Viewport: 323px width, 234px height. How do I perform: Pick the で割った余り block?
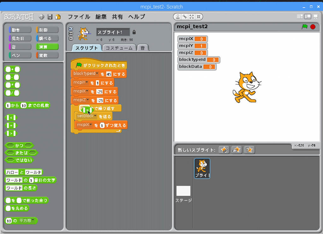[x=26, y=200]
